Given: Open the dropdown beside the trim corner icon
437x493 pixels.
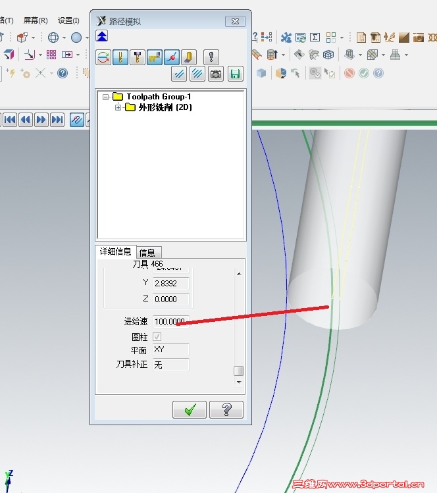Looking at the screenshot, I should pyautogui.click(x=40, y=55).
